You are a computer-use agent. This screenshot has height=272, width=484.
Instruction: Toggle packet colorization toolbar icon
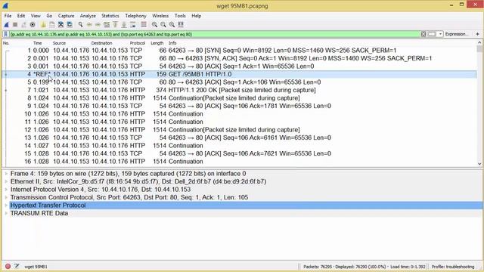144,25
